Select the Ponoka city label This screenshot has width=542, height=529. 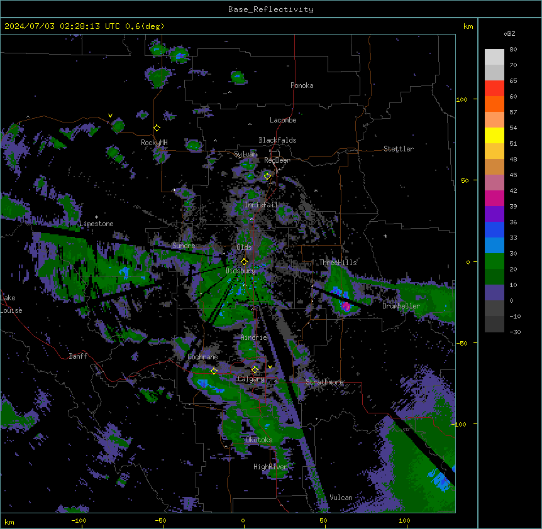(x=302, y=85)
